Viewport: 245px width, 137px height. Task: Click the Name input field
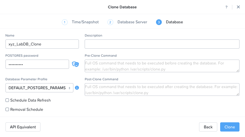[42, 44]
